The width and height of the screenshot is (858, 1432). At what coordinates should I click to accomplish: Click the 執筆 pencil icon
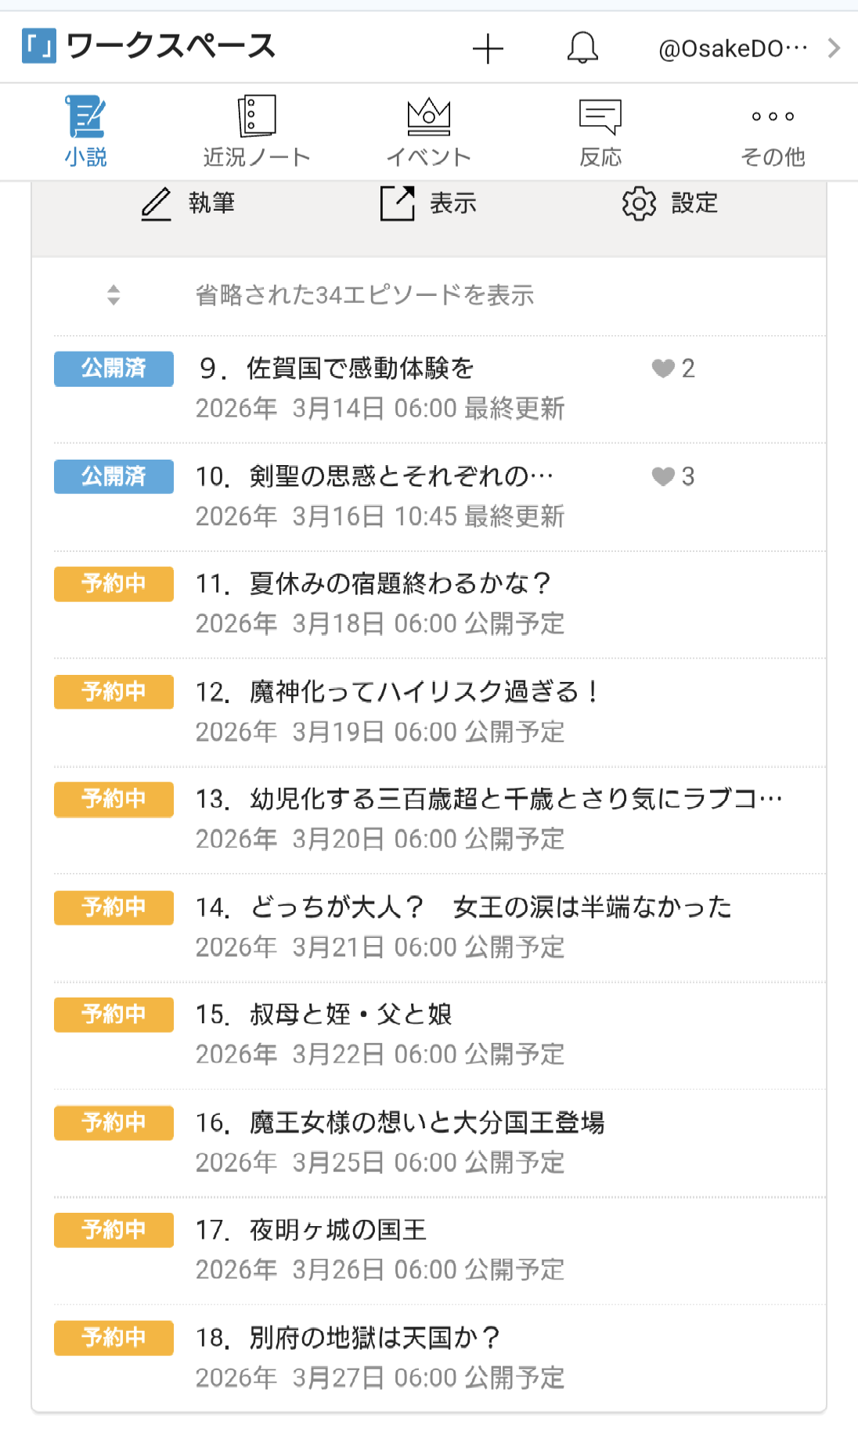point(156,204)
